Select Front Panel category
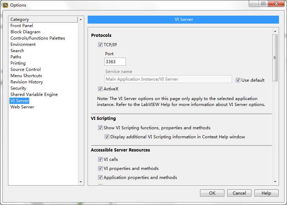Image resolution: width=287 pixels, height=205 pixels. pyautogui.click(x=22, y=26)
